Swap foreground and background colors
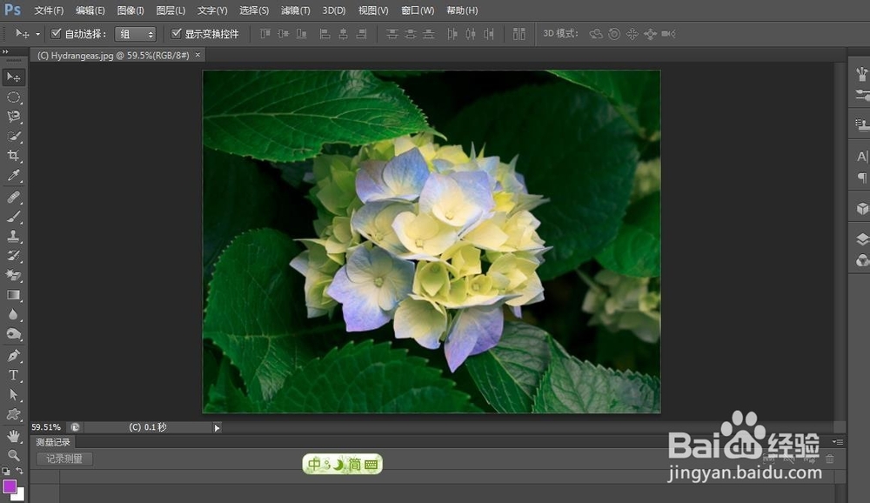The image size is (870, 503). coord(19,471)
